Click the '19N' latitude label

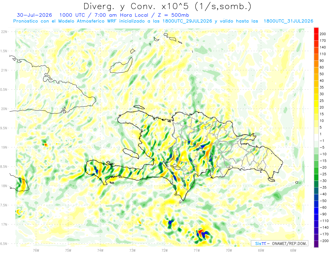[x=4, y=147]
